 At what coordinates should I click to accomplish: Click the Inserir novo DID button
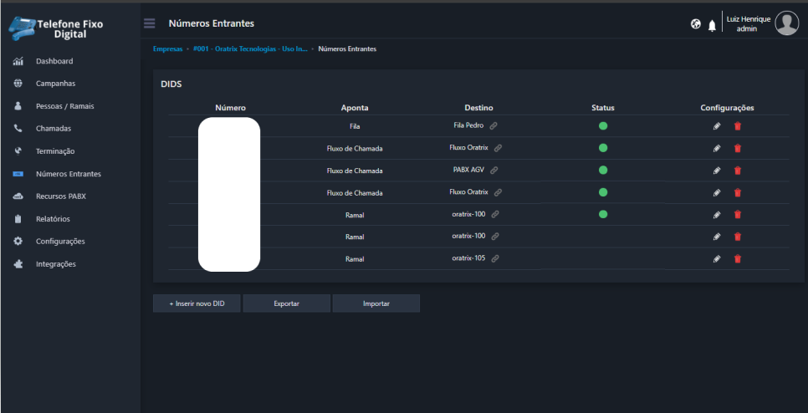pos(197,303)
